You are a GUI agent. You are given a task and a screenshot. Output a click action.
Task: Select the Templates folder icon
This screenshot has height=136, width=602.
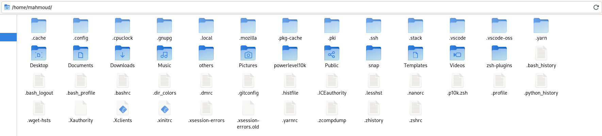[416, 54]
